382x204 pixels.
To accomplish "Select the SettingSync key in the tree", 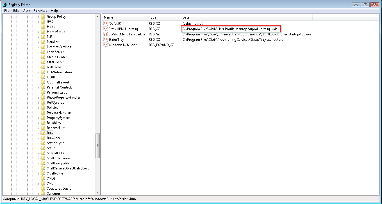I will click(x=55, y=143).
